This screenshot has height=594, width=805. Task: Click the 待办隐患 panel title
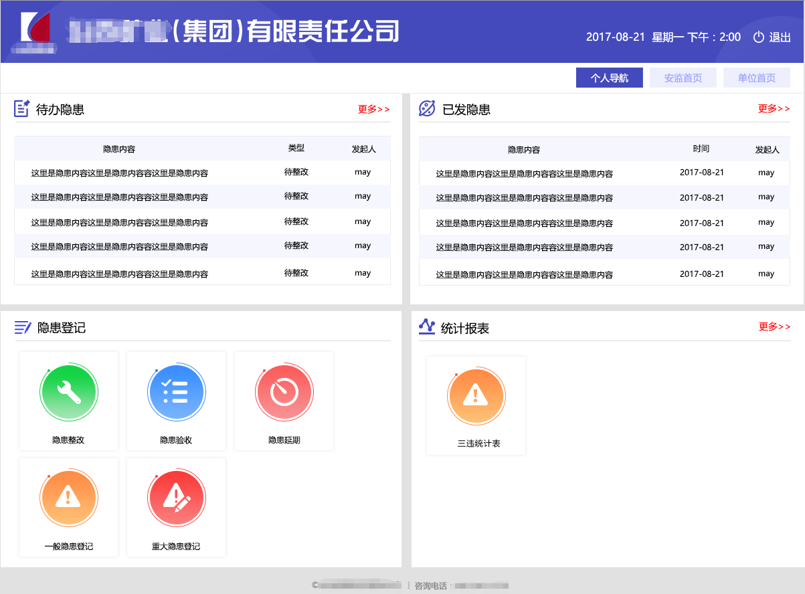coord(60,110)
